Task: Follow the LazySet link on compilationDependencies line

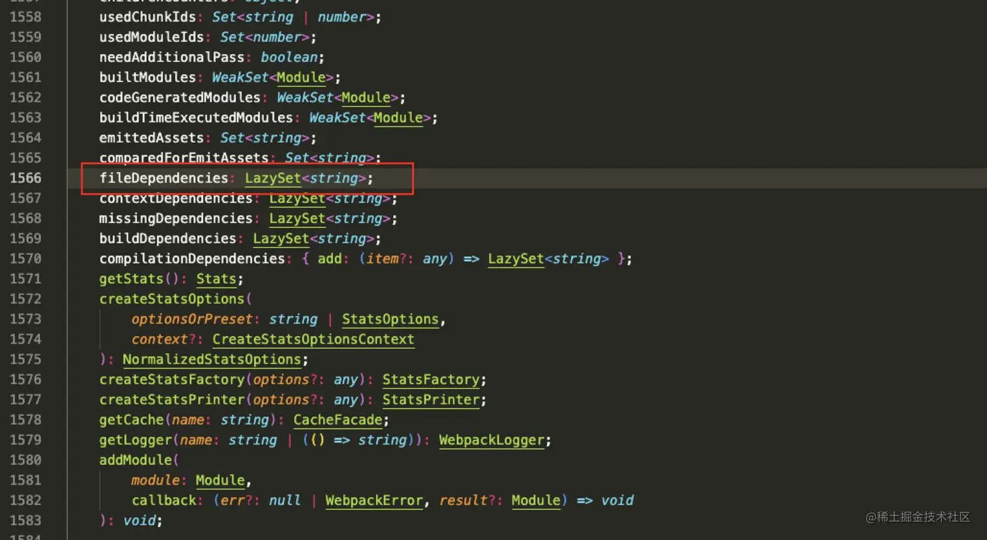Action: [x=516, y=259]
